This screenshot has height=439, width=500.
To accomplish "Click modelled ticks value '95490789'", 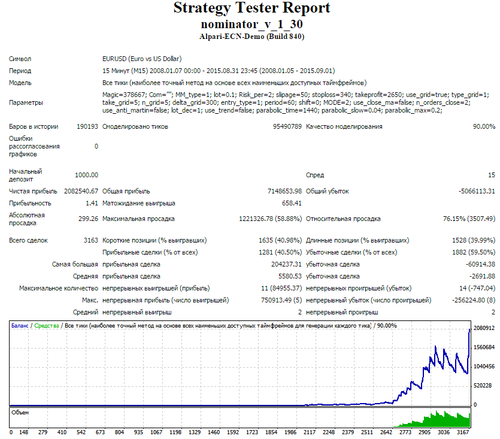I will (x=287, y=126).
